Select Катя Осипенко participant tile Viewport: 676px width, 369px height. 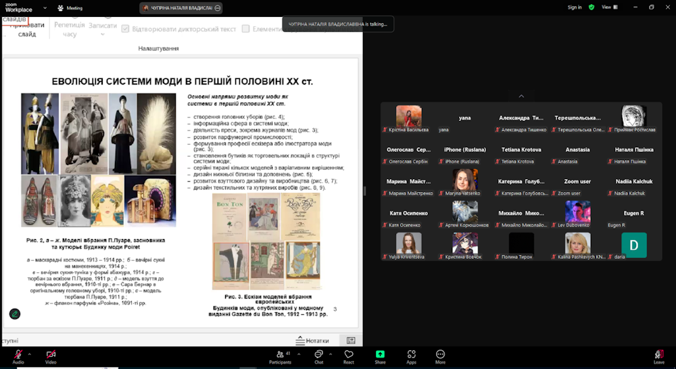[408, 214]
